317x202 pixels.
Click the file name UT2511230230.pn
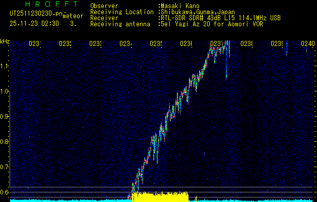pos(36,14)
